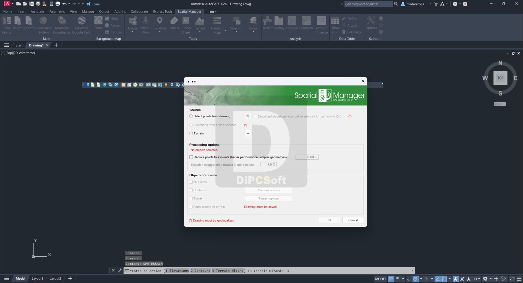The height and width of the screenshot is (283, 523).
Task: Expand the Zoom tool dropdown
Action: click(253, 32)
